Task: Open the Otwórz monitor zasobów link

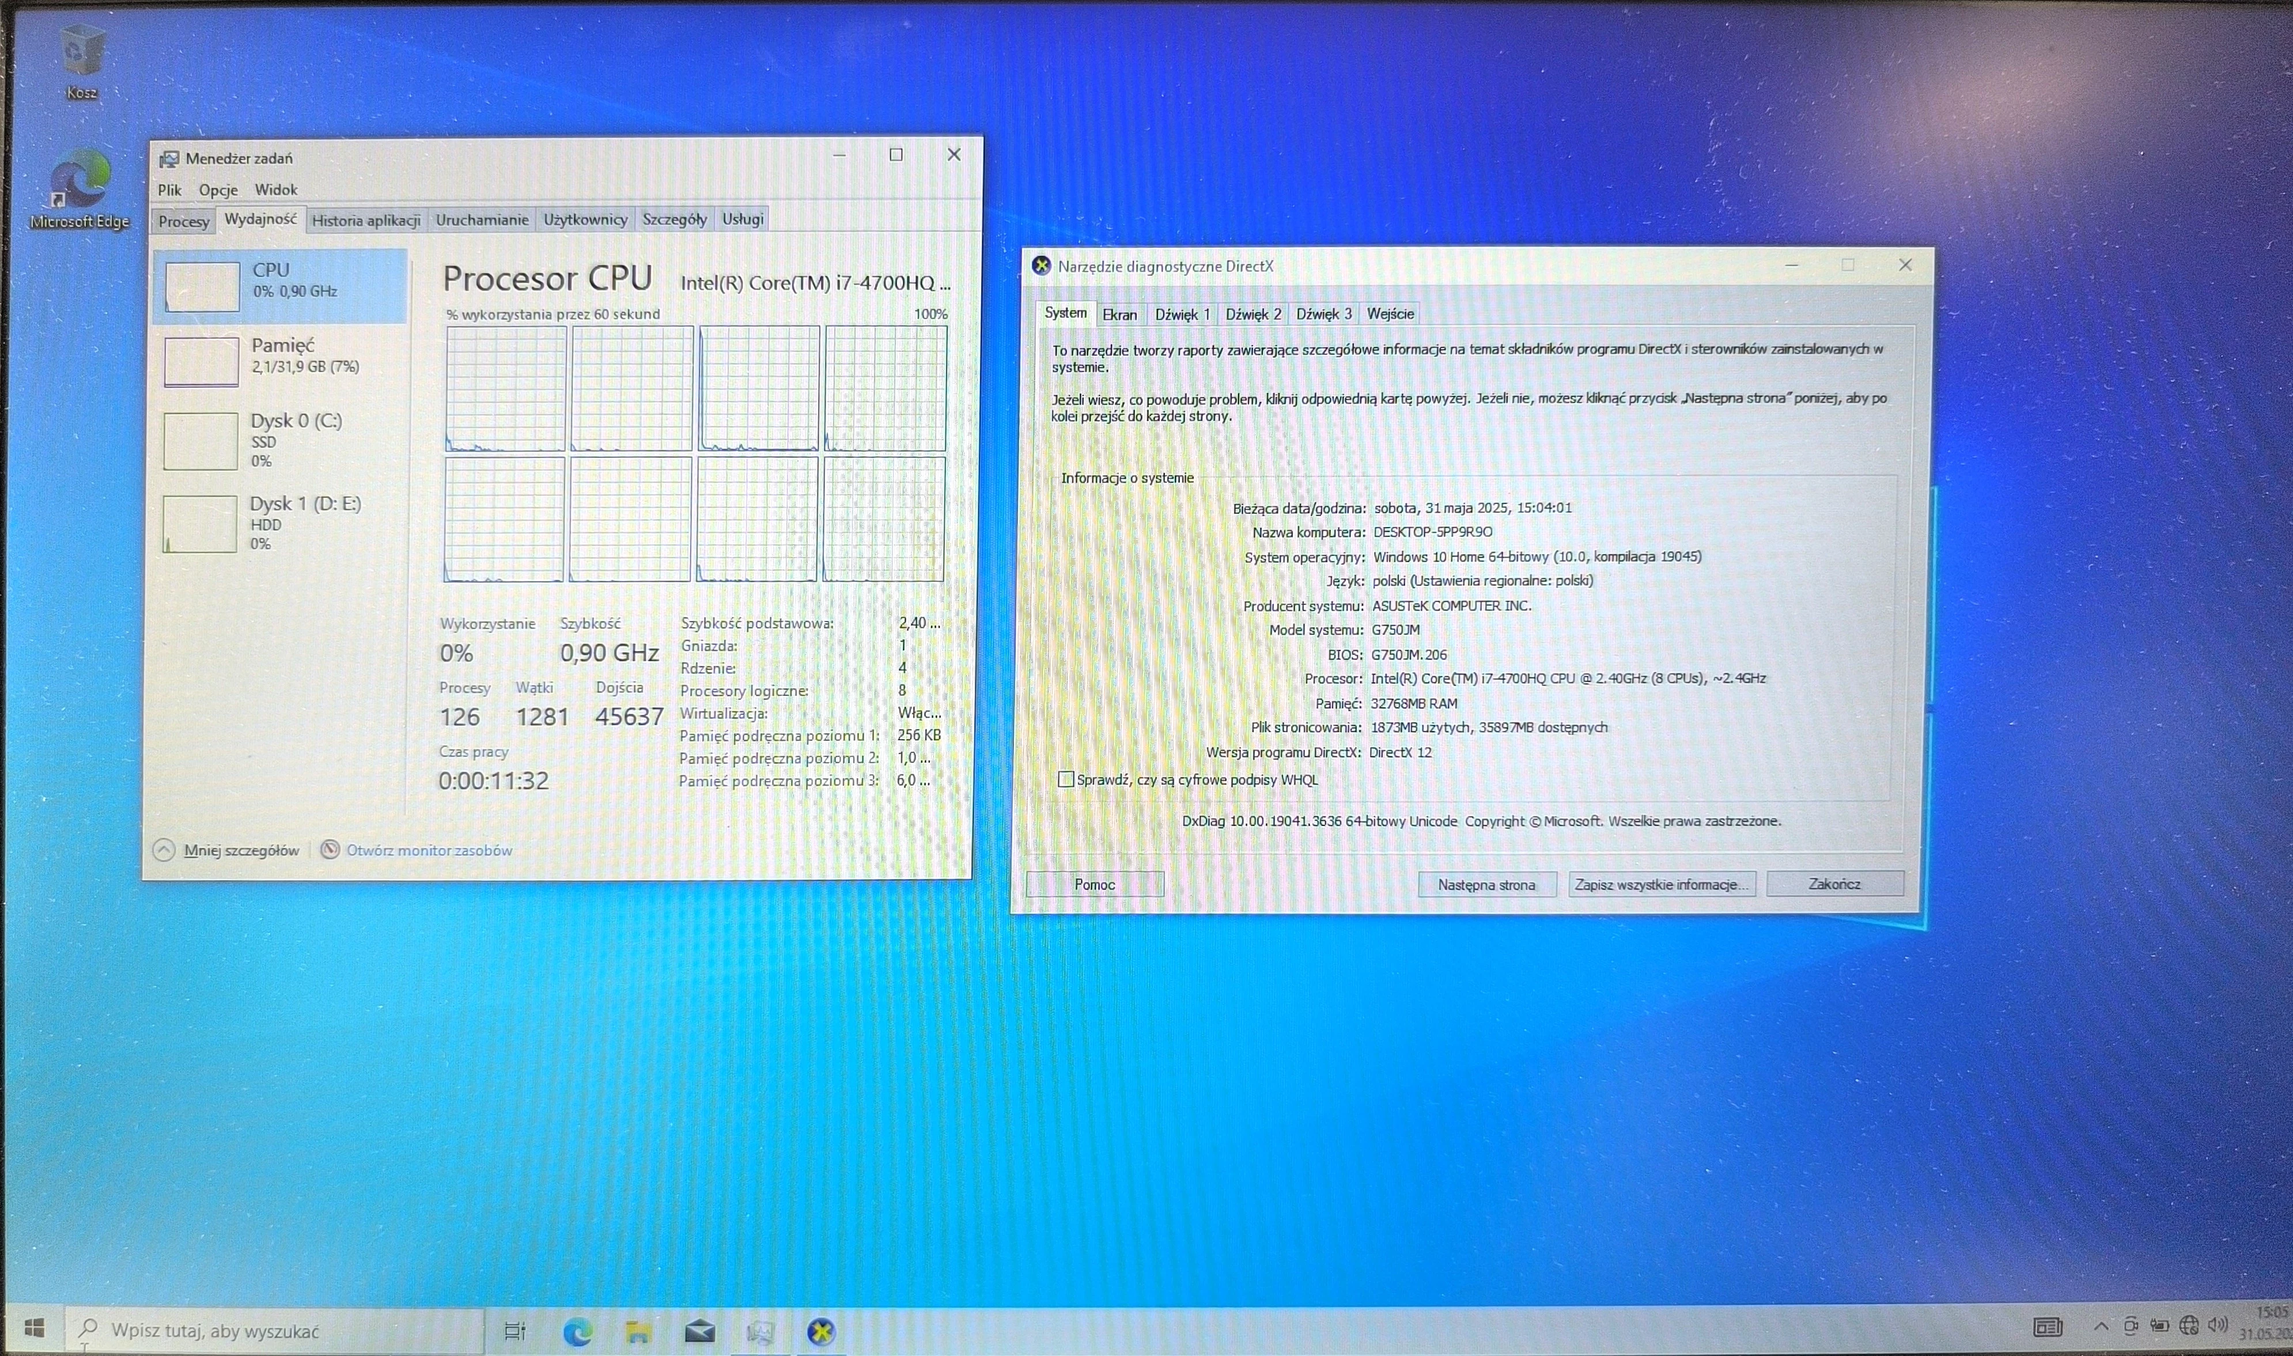Action: point(429,851)
